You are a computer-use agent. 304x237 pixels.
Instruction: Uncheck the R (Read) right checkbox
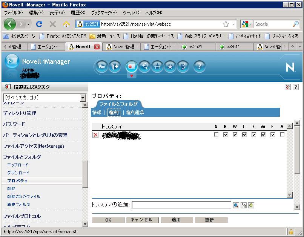pyautogui.click(x=225, y=135)
